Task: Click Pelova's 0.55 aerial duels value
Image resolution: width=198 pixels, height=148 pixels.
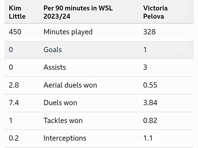Action: pos(150,85)
